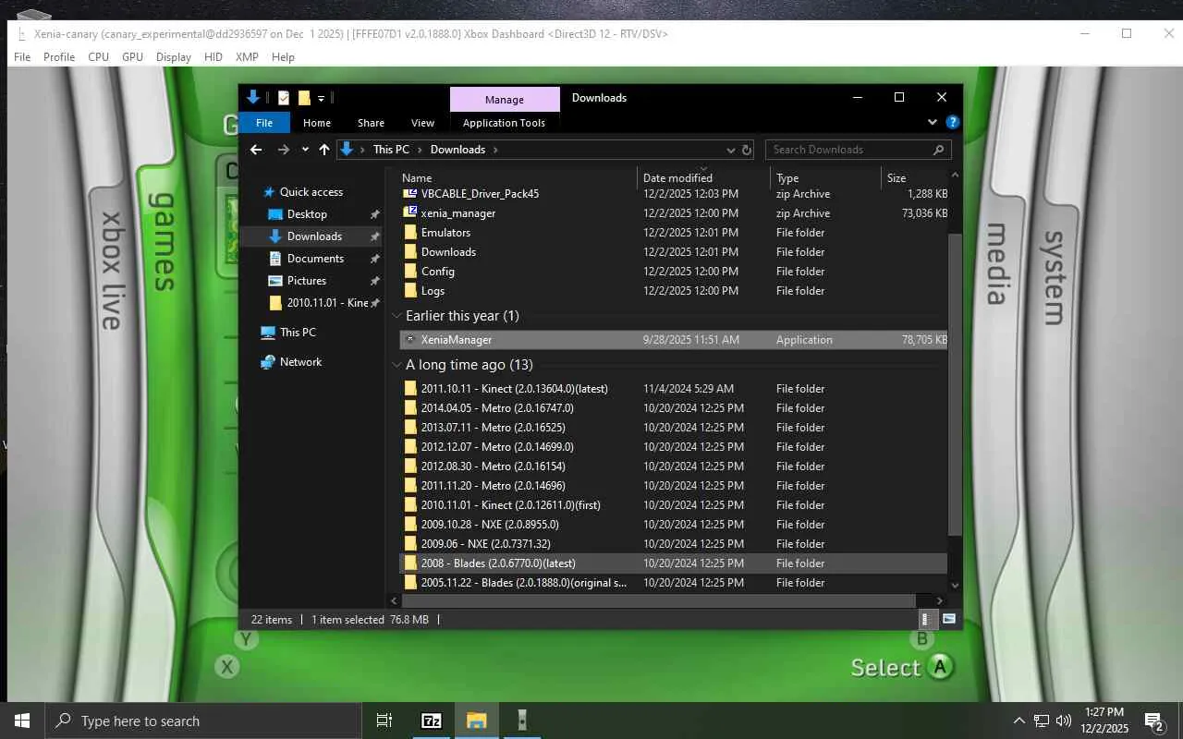Open the File menu in Xenia
This screenshot has height=739, width=1183.
22,57
